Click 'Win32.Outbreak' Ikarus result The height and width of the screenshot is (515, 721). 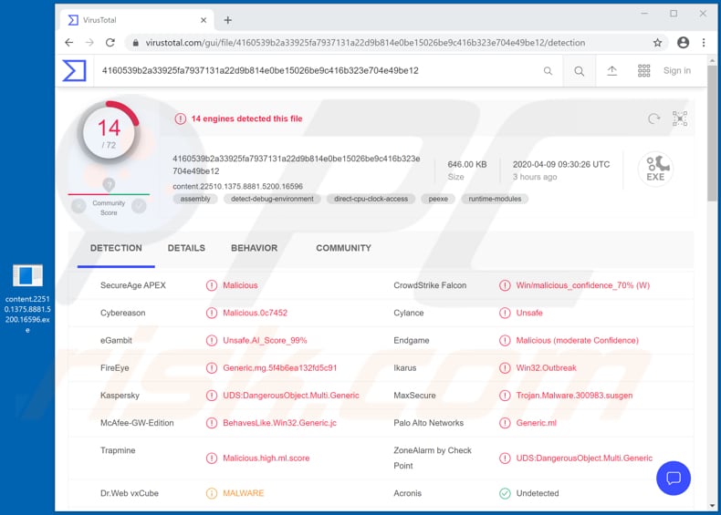[547, 368]
